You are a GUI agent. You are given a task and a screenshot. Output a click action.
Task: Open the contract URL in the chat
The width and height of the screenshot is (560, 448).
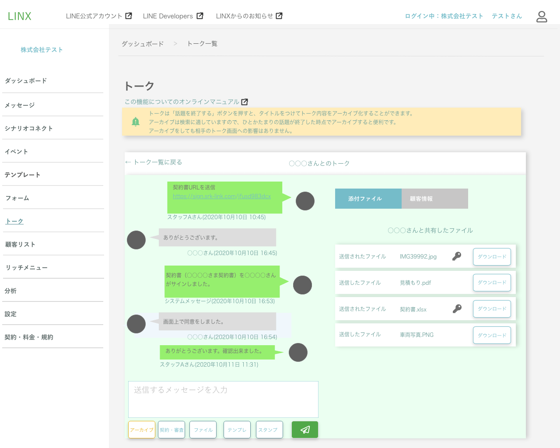tap(222, 196)
